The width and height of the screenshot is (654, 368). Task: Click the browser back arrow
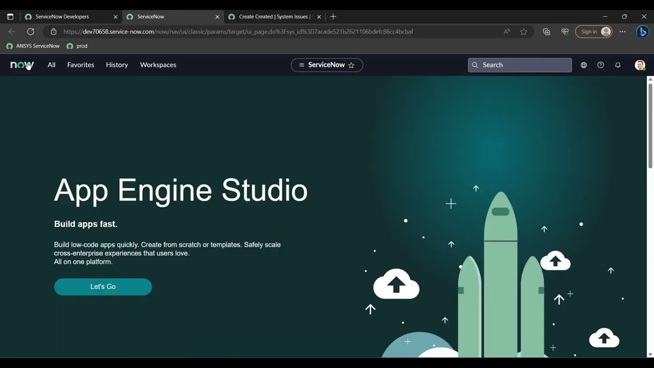(x=12, y=32)
